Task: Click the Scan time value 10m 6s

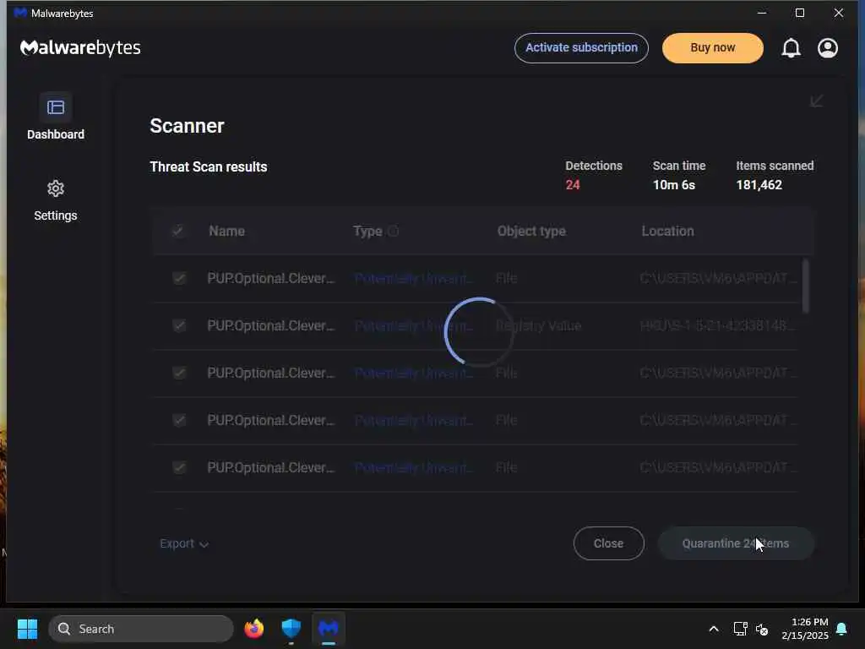Action: coord(673,185)
